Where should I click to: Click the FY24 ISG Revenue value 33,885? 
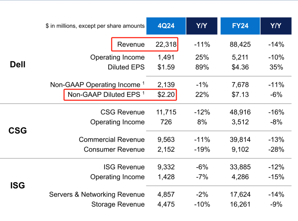coord(240,167)
